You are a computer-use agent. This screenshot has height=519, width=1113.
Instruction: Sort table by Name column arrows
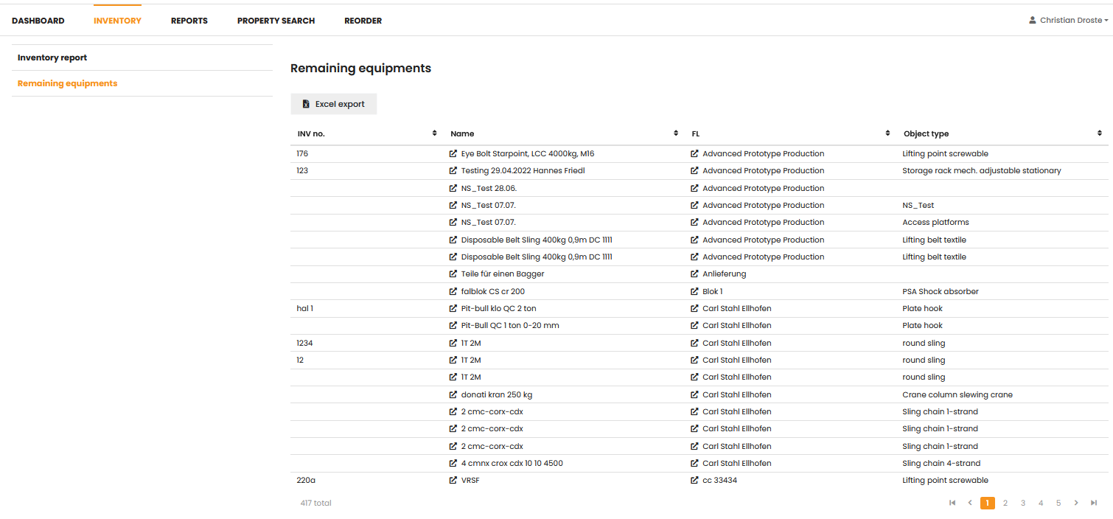(x=676, y=133)
